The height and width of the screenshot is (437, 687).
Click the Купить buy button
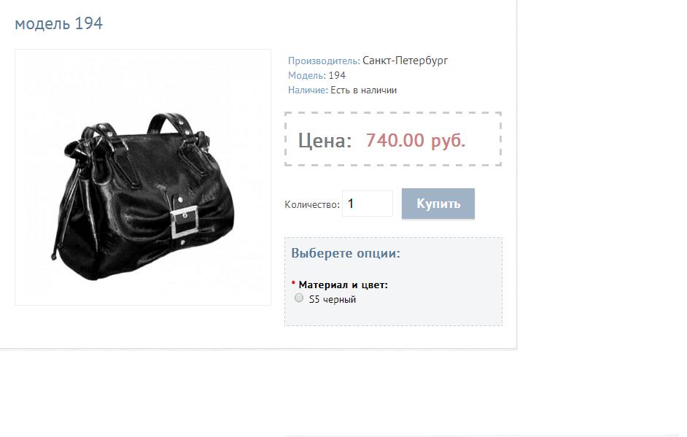pyautogui.click(x=438, y=204)
